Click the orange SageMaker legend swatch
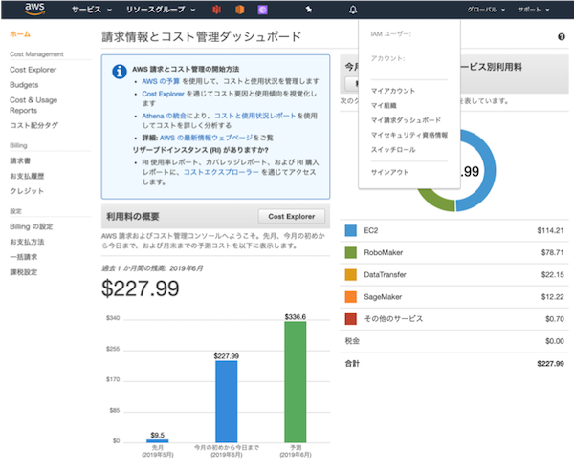 pos(351,297)
